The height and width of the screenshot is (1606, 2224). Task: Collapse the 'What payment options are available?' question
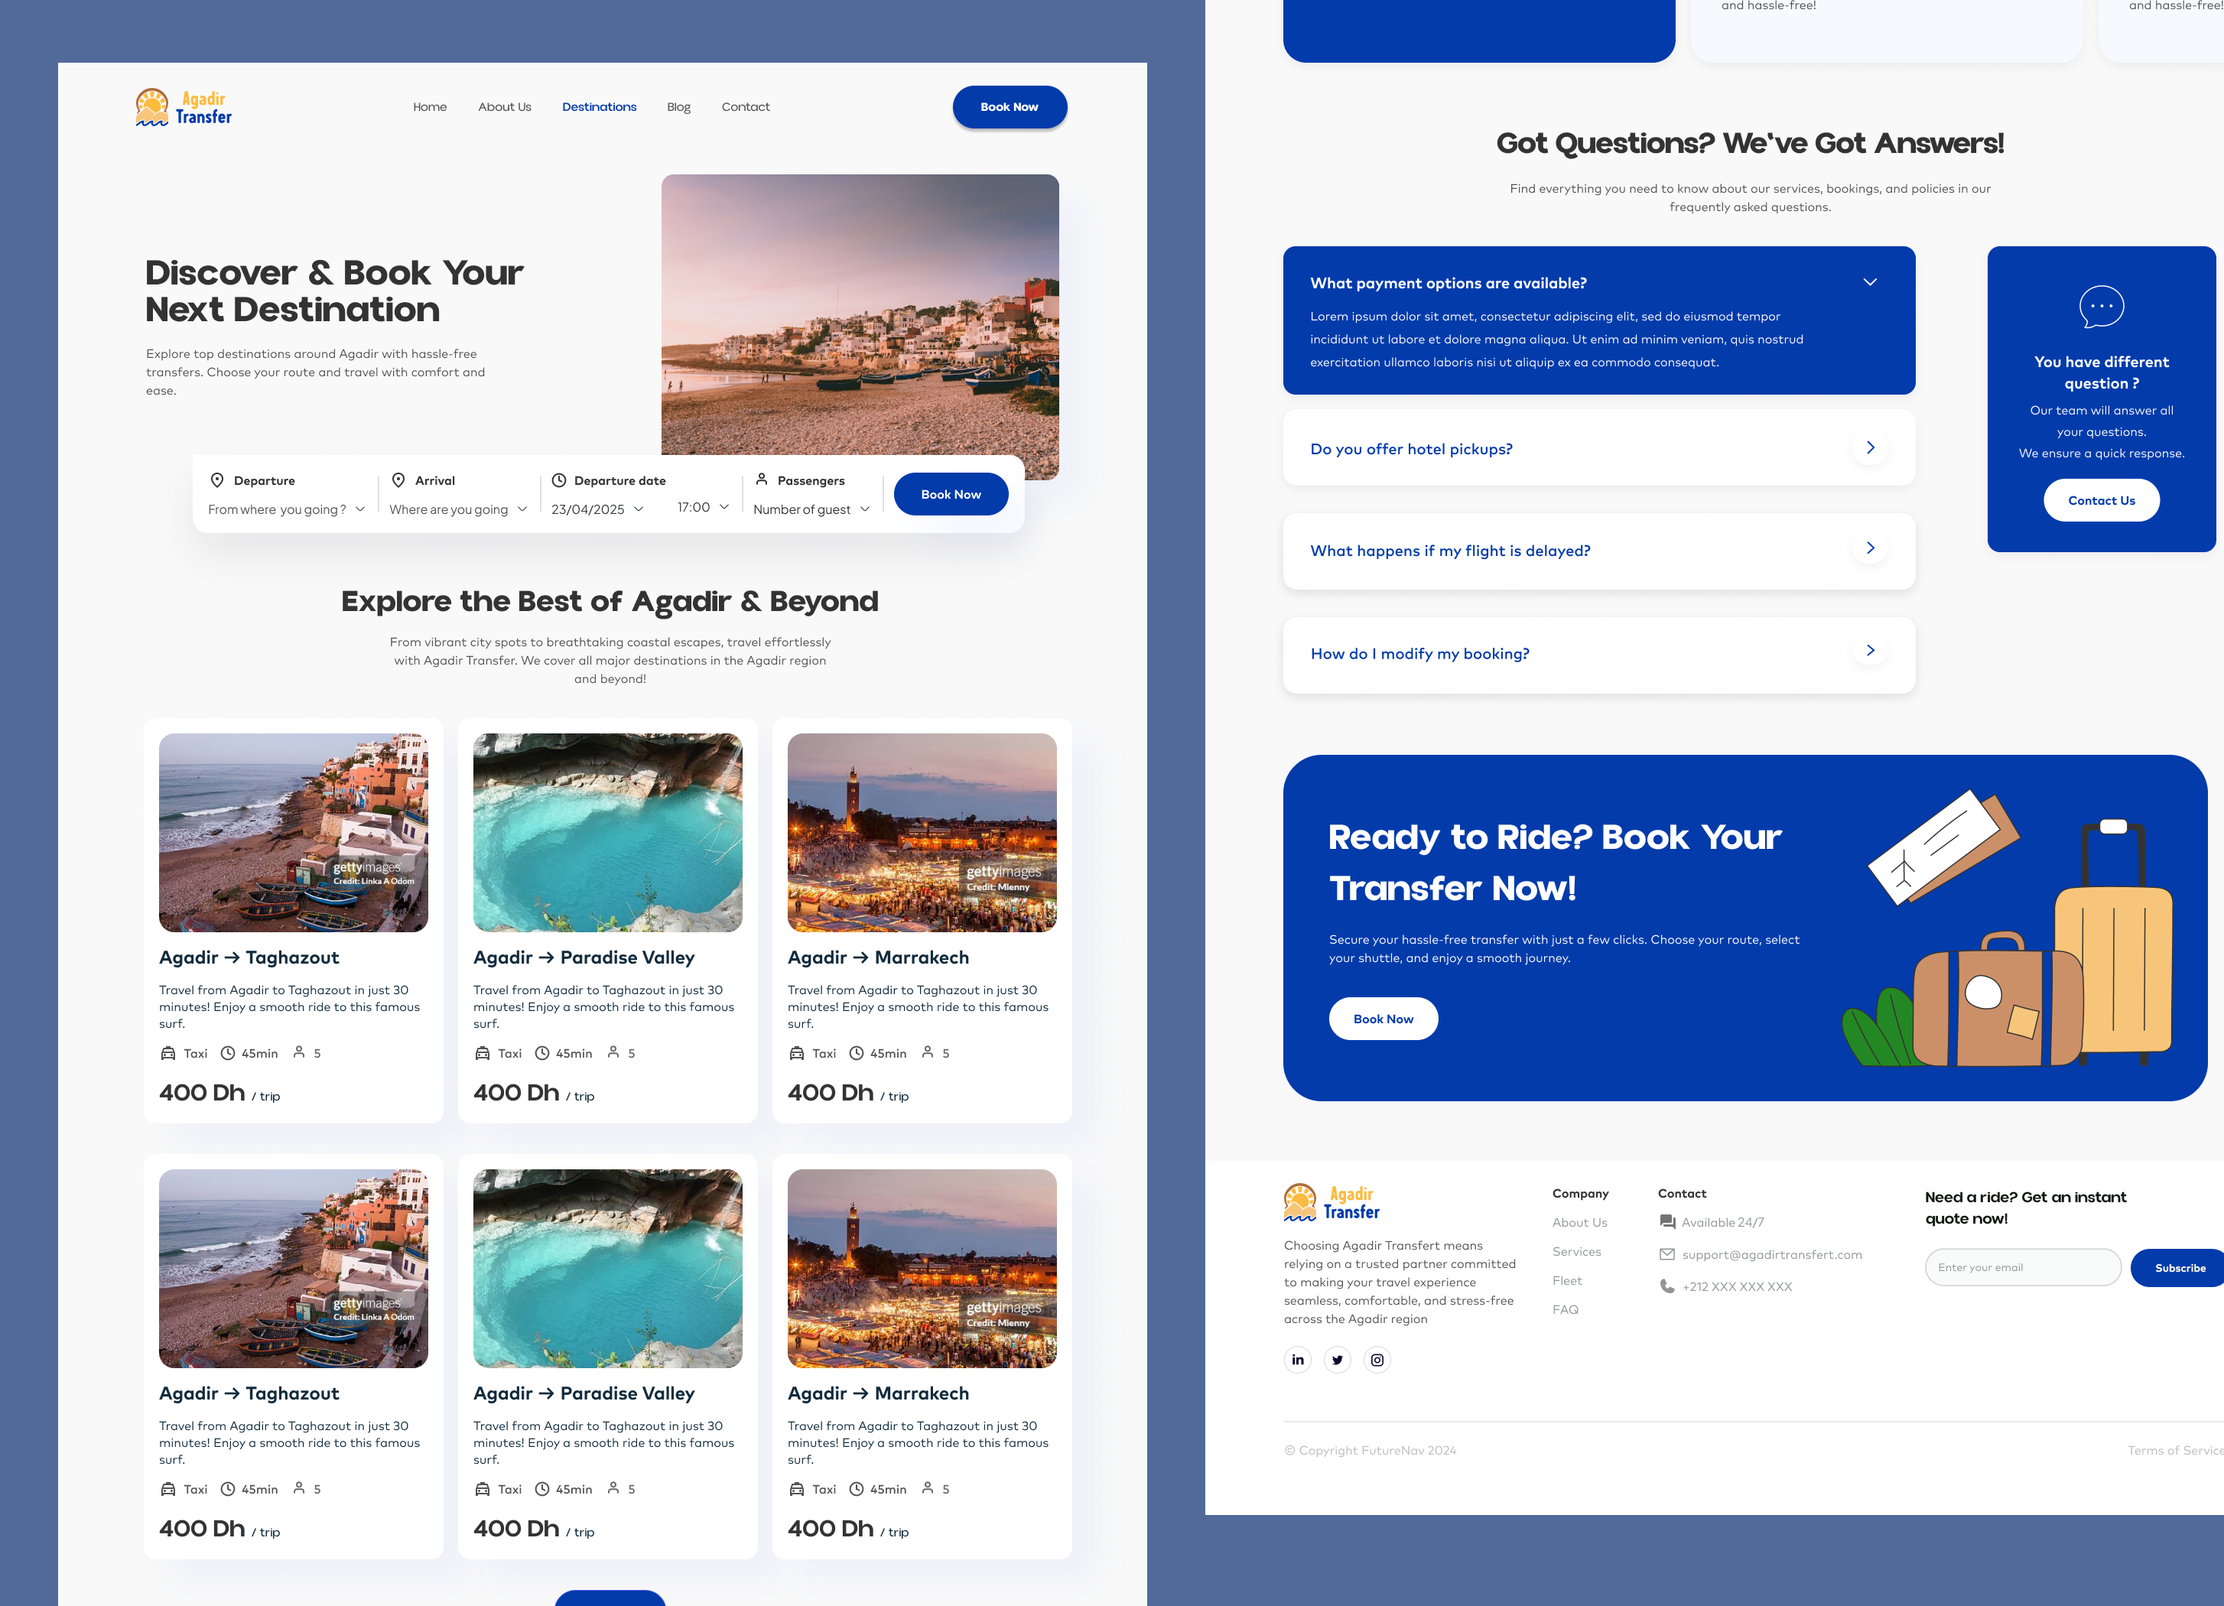coord(1870,282)
